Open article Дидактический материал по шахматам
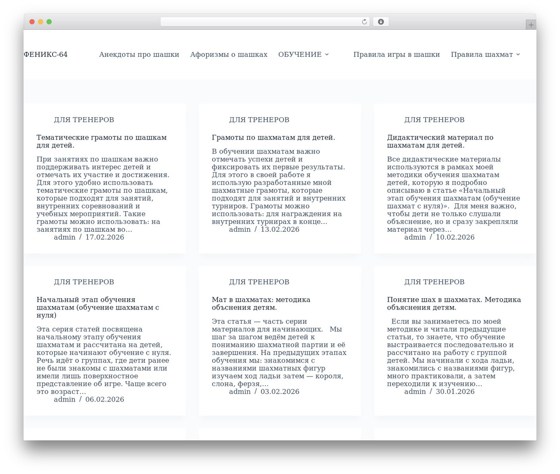 [x=440, y=141]
